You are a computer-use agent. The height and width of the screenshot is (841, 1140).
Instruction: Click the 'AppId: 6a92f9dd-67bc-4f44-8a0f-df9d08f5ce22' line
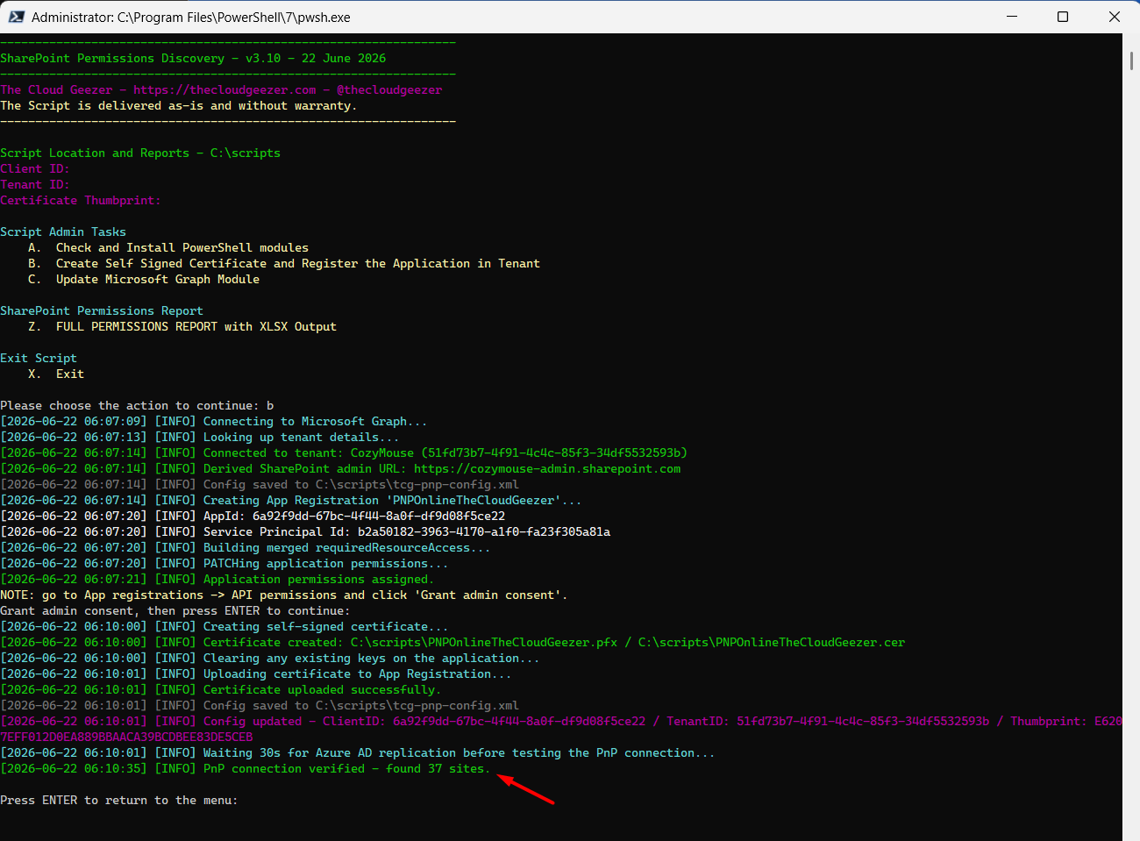click(x=253, y=516)
